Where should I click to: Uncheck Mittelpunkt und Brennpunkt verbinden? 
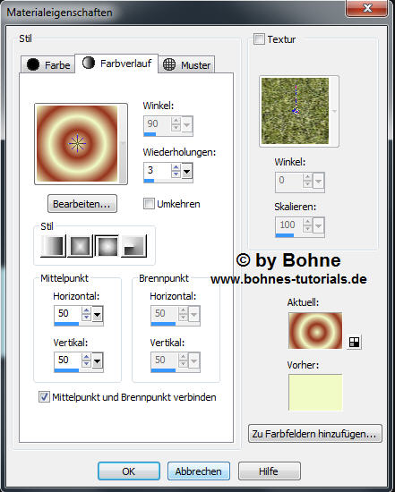click(x=44, y=396)
